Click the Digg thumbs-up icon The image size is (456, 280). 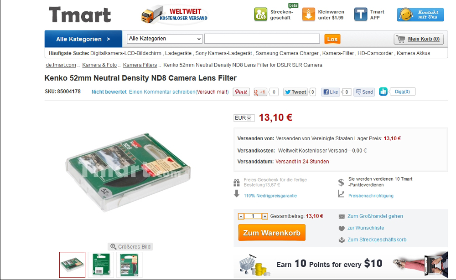pyautogui.click(x=383, y=92)
